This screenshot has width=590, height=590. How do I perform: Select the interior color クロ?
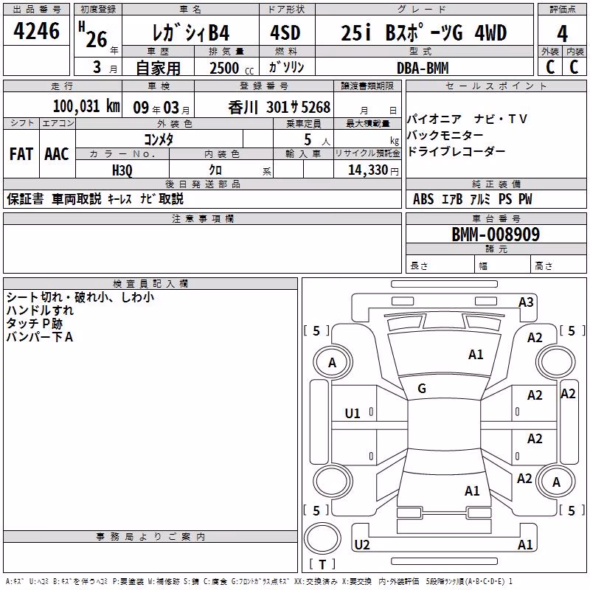pos(215,170)
